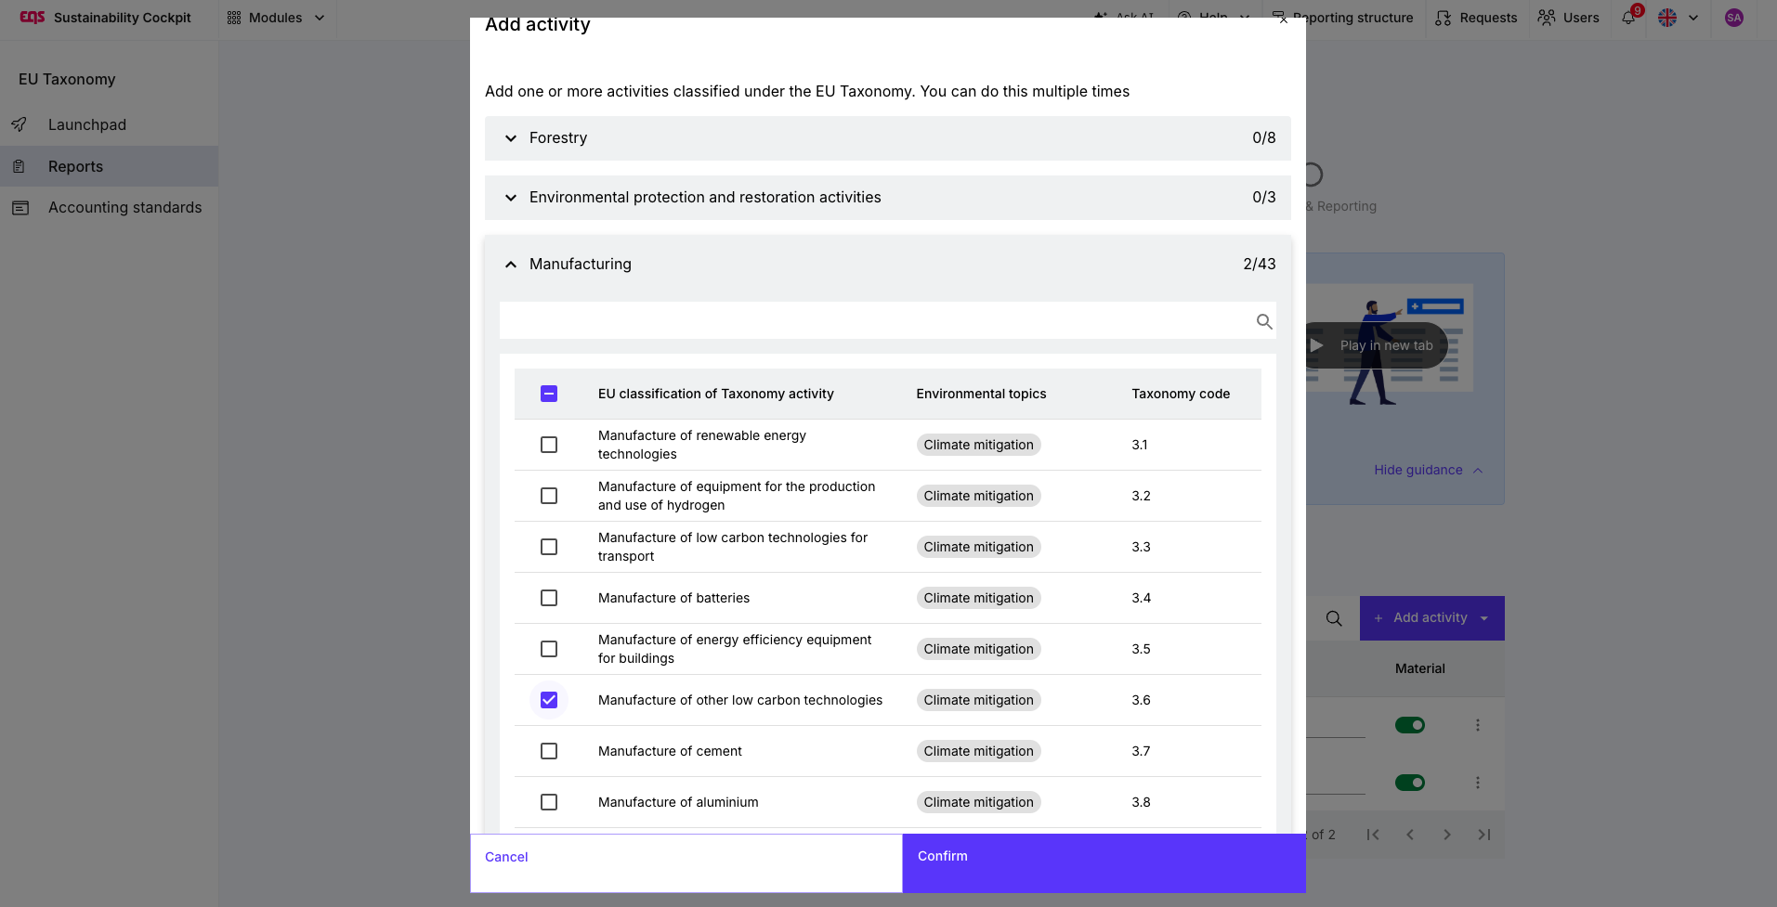Collapse the Manufacturing section

tap(887, 264)
